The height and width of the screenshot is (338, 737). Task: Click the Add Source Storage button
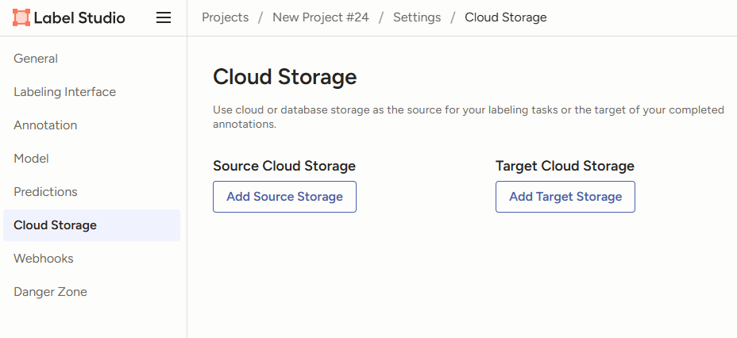coord(284,197)
